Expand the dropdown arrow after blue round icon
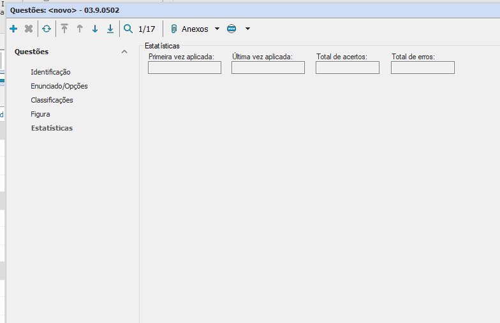The image size is (500, 323). pos(247,29)
